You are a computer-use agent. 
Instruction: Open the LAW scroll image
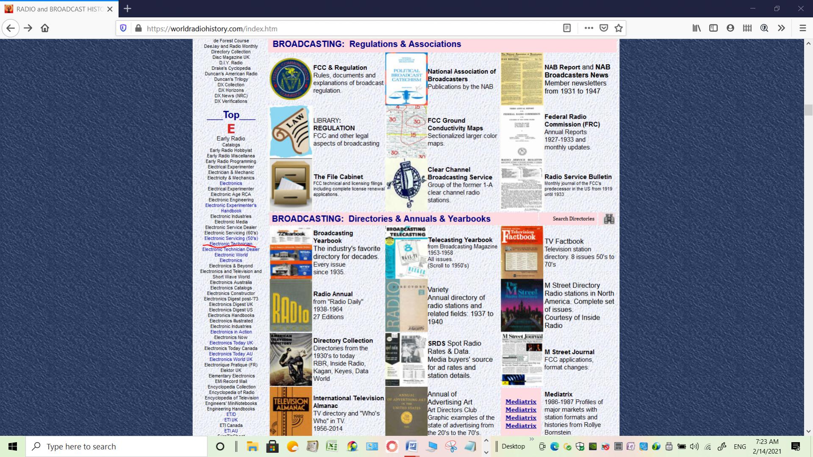point(291,132)
